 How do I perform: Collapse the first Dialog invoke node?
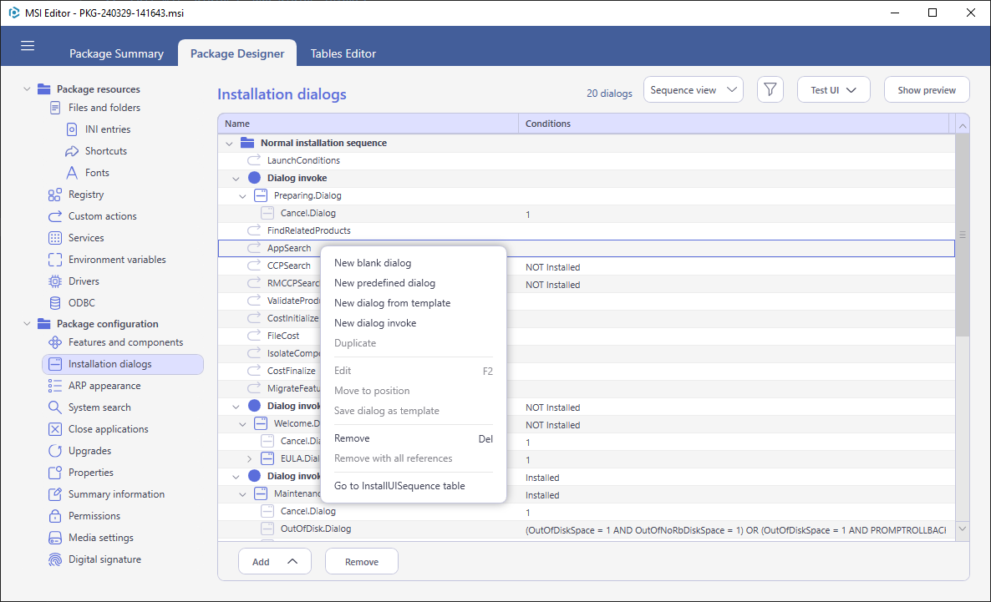(x=236, y=179)
